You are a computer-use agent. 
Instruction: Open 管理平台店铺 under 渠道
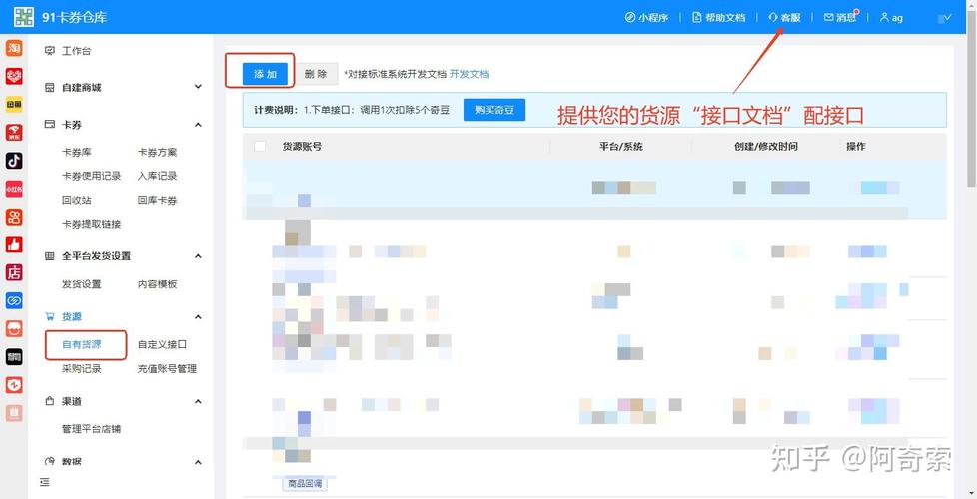point(91,429)
